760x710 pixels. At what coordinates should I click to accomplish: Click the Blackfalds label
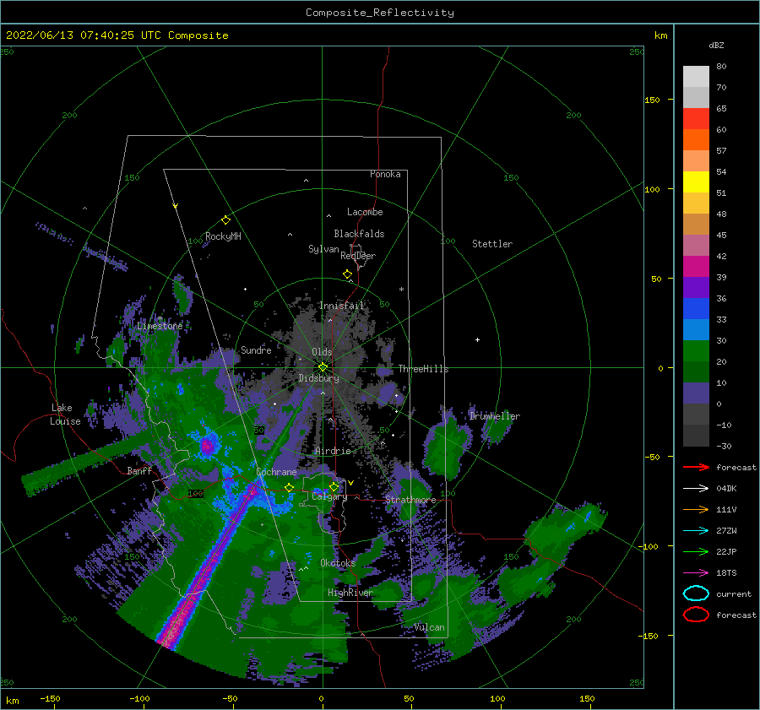(x=359, y=234)
